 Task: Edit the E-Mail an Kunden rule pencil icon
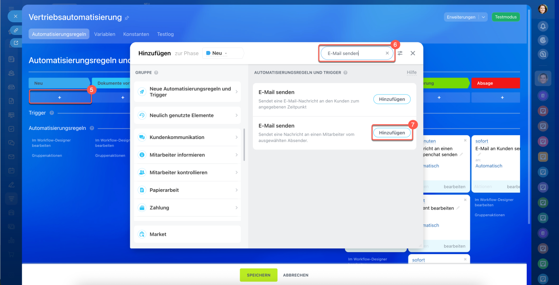point(479,154)
